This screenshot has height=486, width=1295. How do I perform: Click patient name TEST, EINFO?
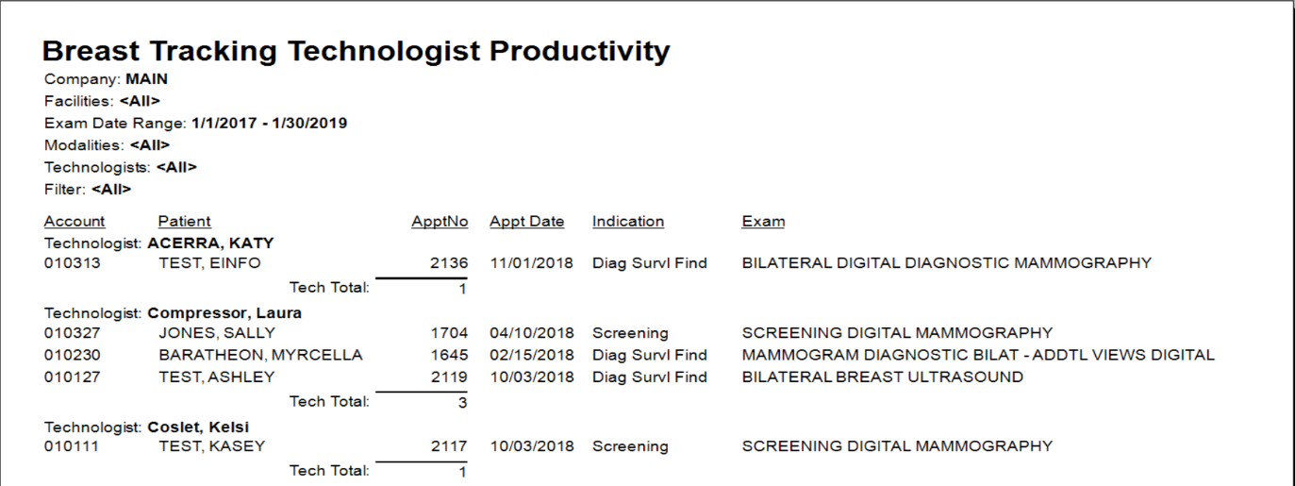209,263
